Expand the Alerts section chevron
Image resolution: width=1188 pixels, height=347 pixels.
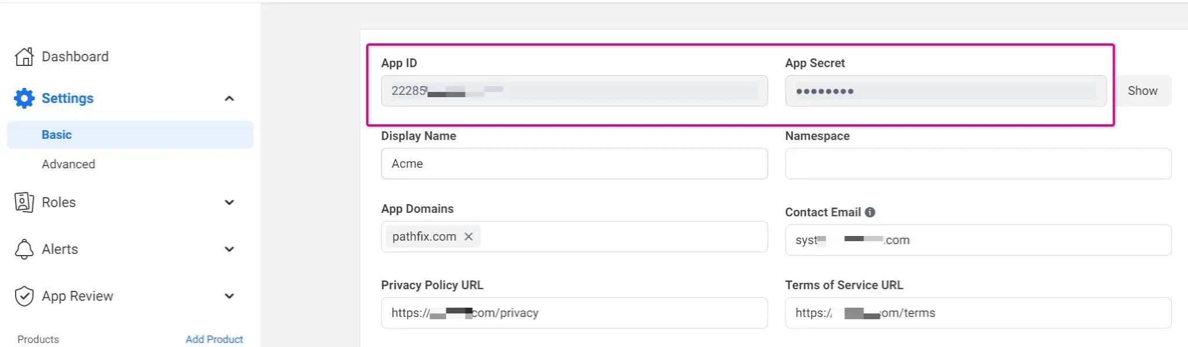229,249
